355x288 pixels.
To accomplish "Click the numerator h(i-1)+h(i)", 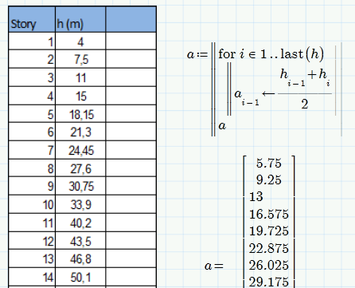I will 305,77.
